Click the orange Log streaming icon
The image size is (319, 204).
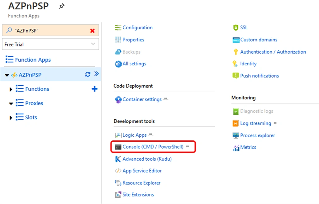[236, 123]
